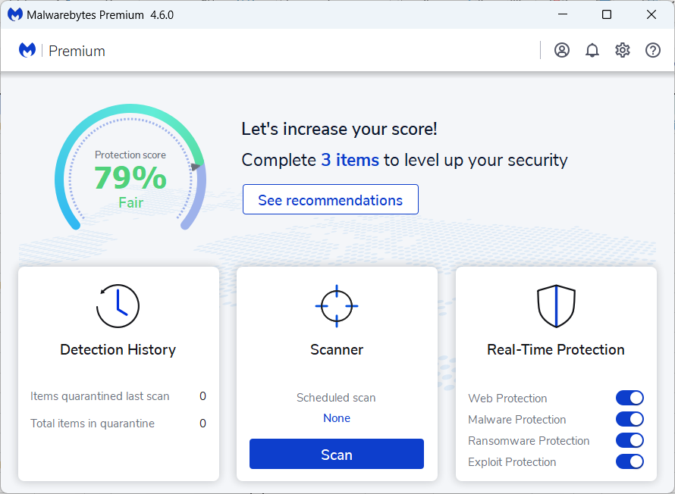Start a scan with the Scan button

point(337,455)
